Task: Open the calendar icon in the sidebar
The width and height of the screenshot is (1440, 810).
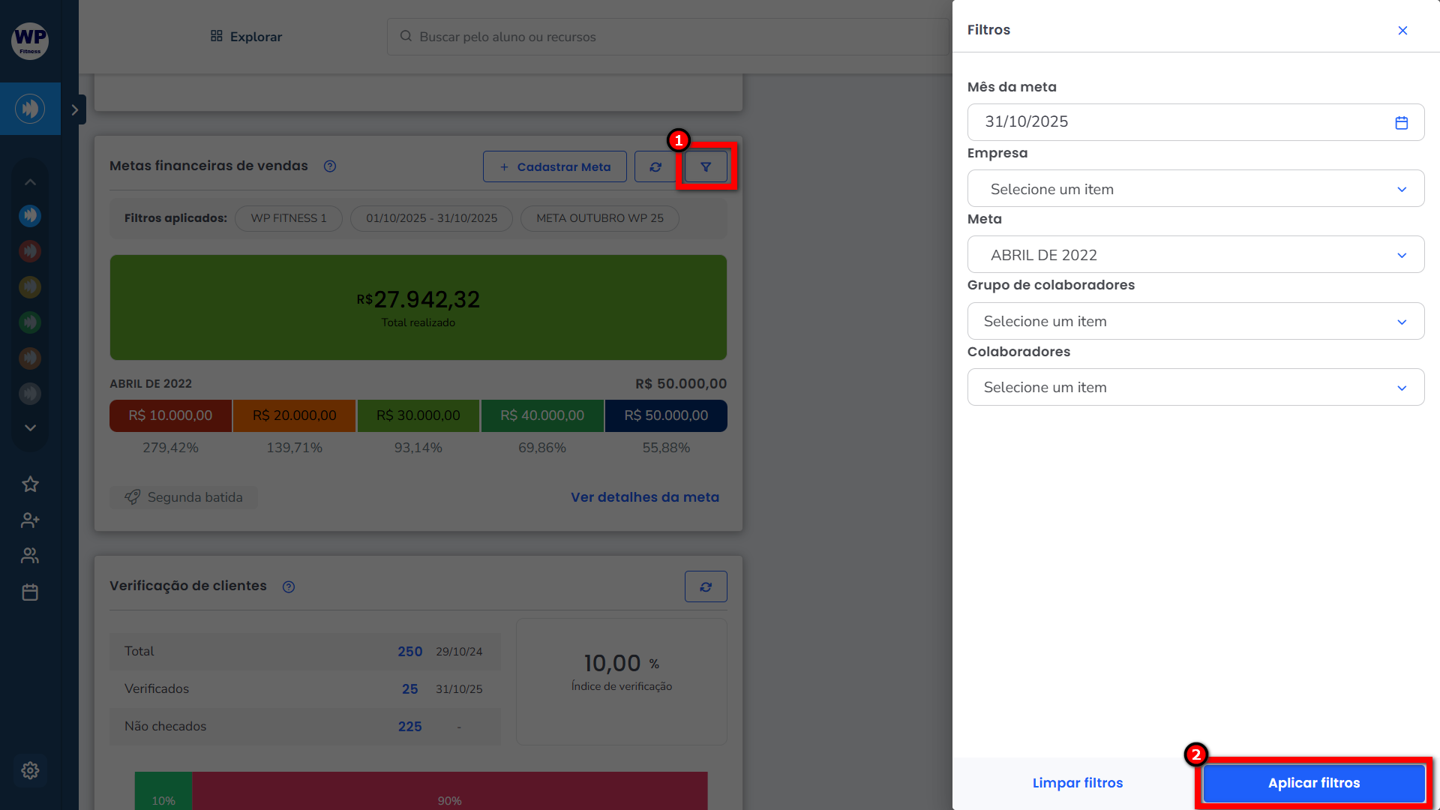Action: point(30,592)
